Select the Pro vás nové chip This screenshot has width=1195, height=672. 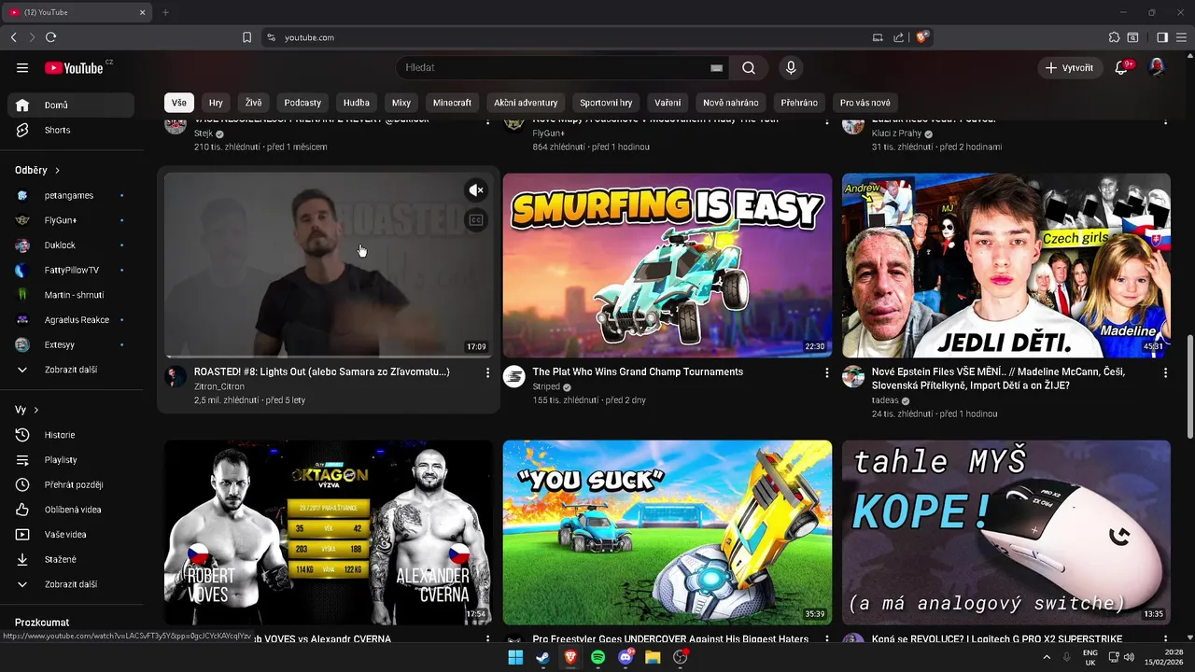865,103
